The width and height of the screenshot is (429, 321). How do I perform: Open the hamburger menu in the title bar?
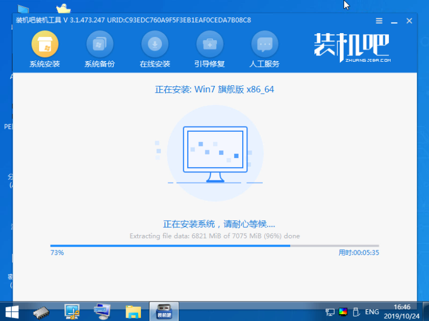tap(379, 21)
